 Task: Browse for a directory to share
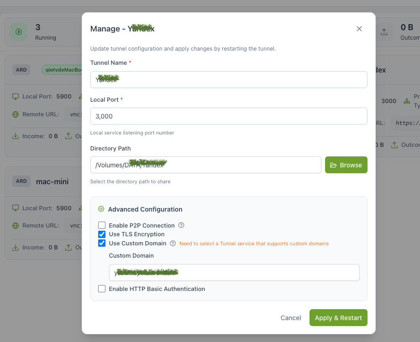tap(346, 165)
